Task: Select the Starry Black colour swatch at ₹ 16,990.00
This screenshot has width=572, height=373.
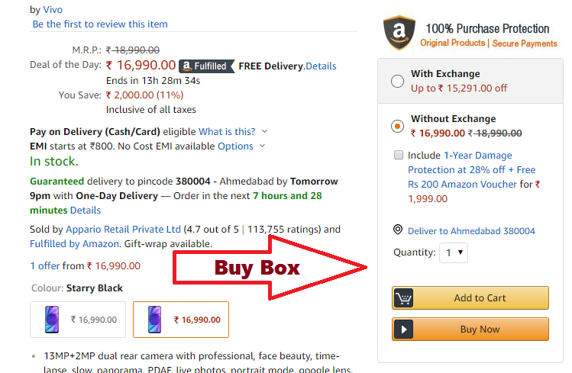Action: pyautogui.click(x=181, y=320)
